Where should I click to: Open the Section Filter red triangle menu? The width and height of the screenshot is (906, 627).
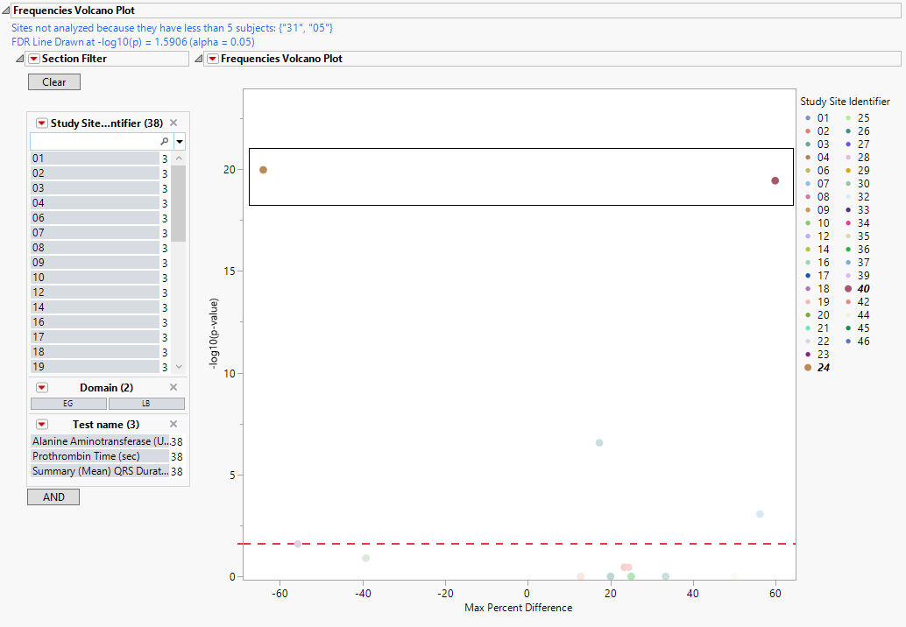[x=34, y=59]
